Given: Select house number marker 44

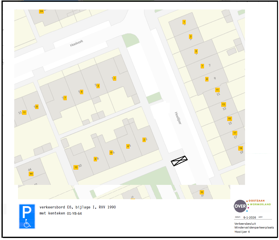Looking at the screenshot, I should click(31, 174).
